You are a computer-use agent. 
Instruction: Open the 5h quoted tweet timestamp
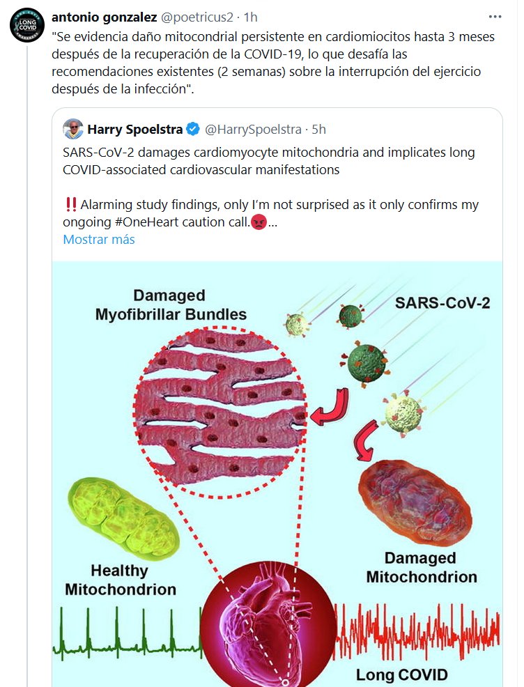point(319,130)
